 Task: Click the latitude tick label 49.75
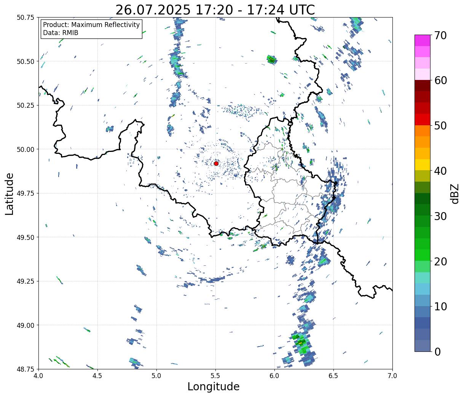(26, 193)
